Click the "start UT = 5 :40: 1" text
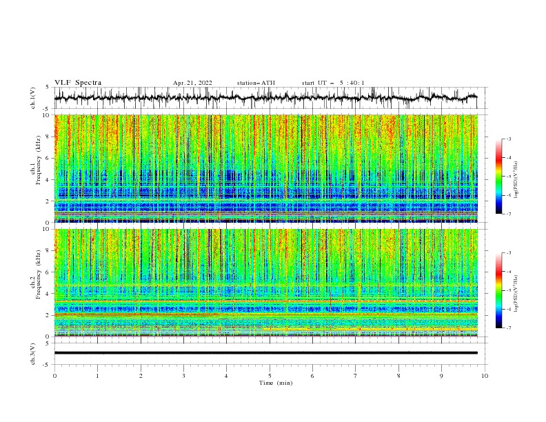Screen dimensions: 546x422 click(333, 83)
